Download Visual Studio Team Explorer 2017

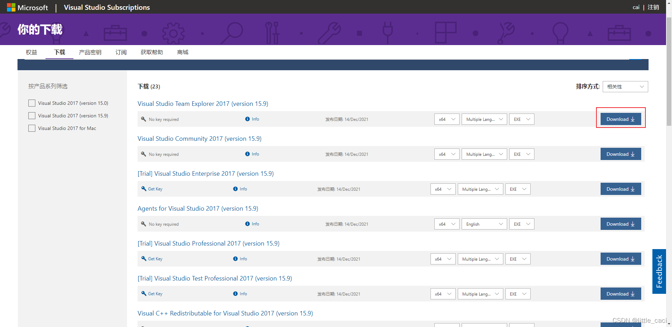[x=621, y=119]
